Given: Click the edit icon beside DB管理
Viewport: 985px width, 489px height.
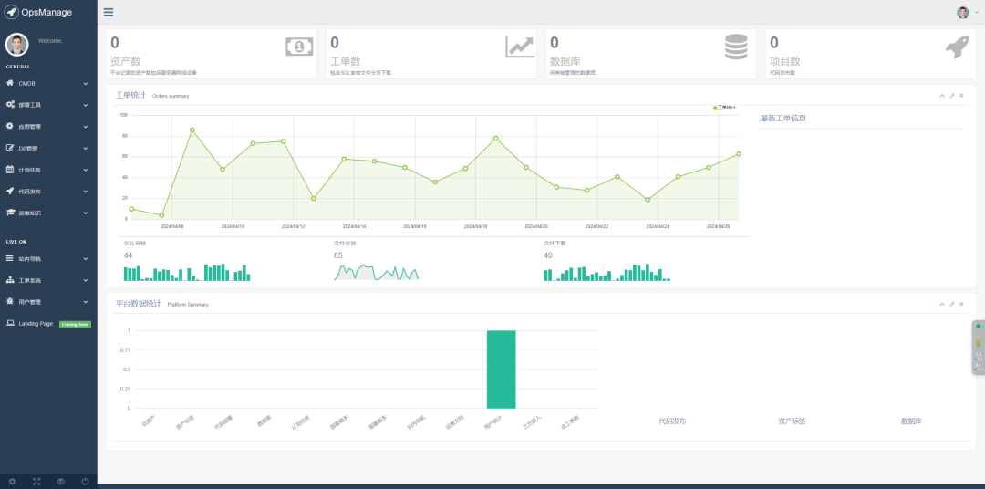Looking at the screenshot, I should (10, 148).
